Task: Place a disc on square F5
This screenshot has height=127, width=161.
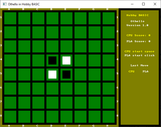Action: tap(80, 75)
